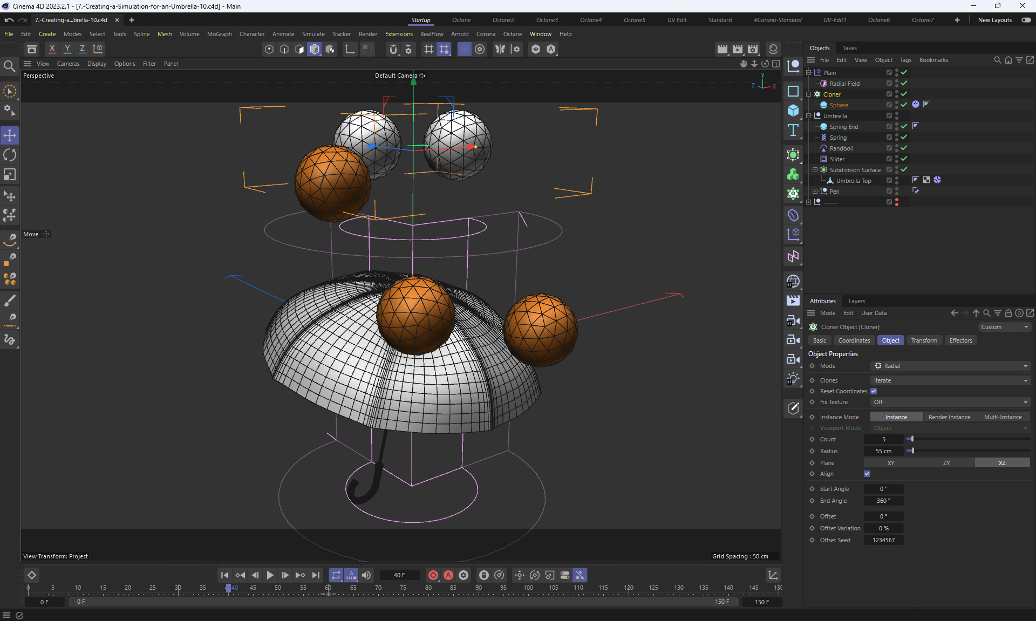Select the Move tool in left toolbar
The height and width of the screenshot is (621, 1036).
tap(10, 135)
